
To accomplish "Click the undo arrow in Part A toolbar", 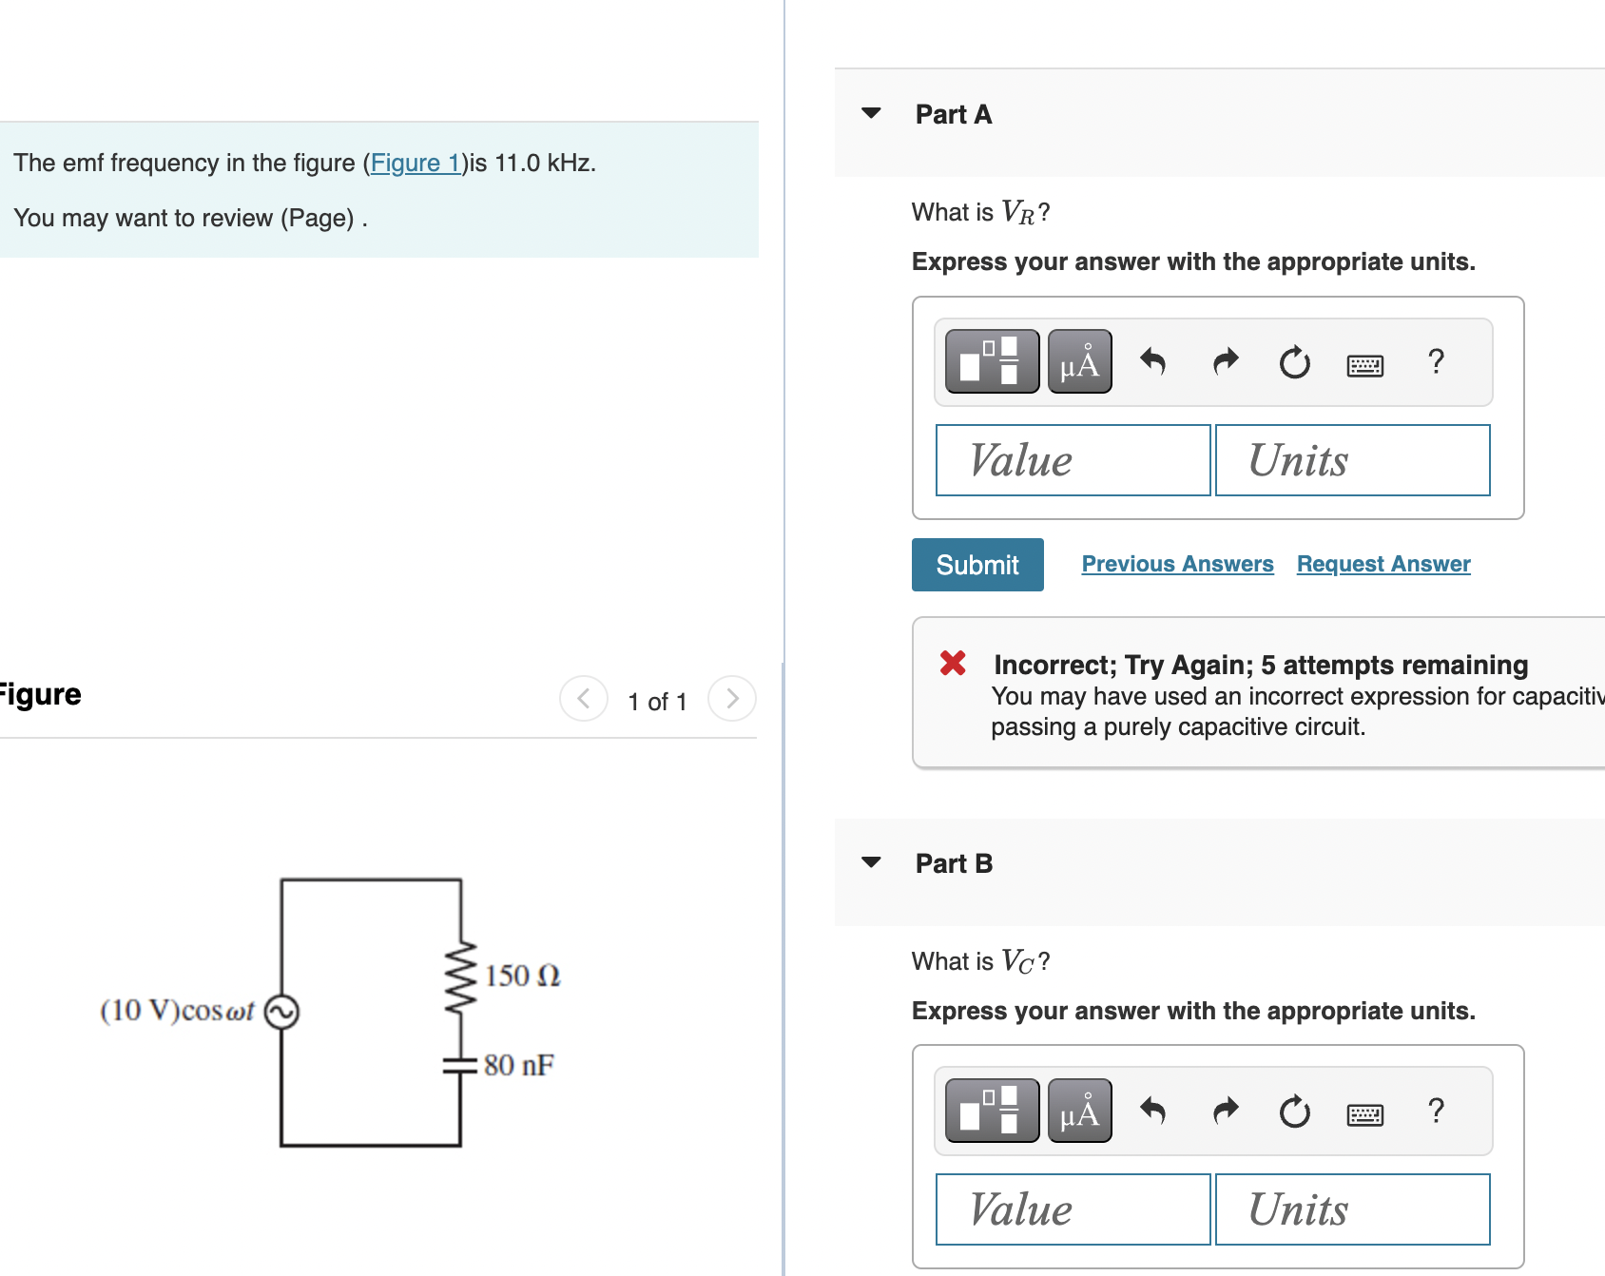I will [1153, 362].
